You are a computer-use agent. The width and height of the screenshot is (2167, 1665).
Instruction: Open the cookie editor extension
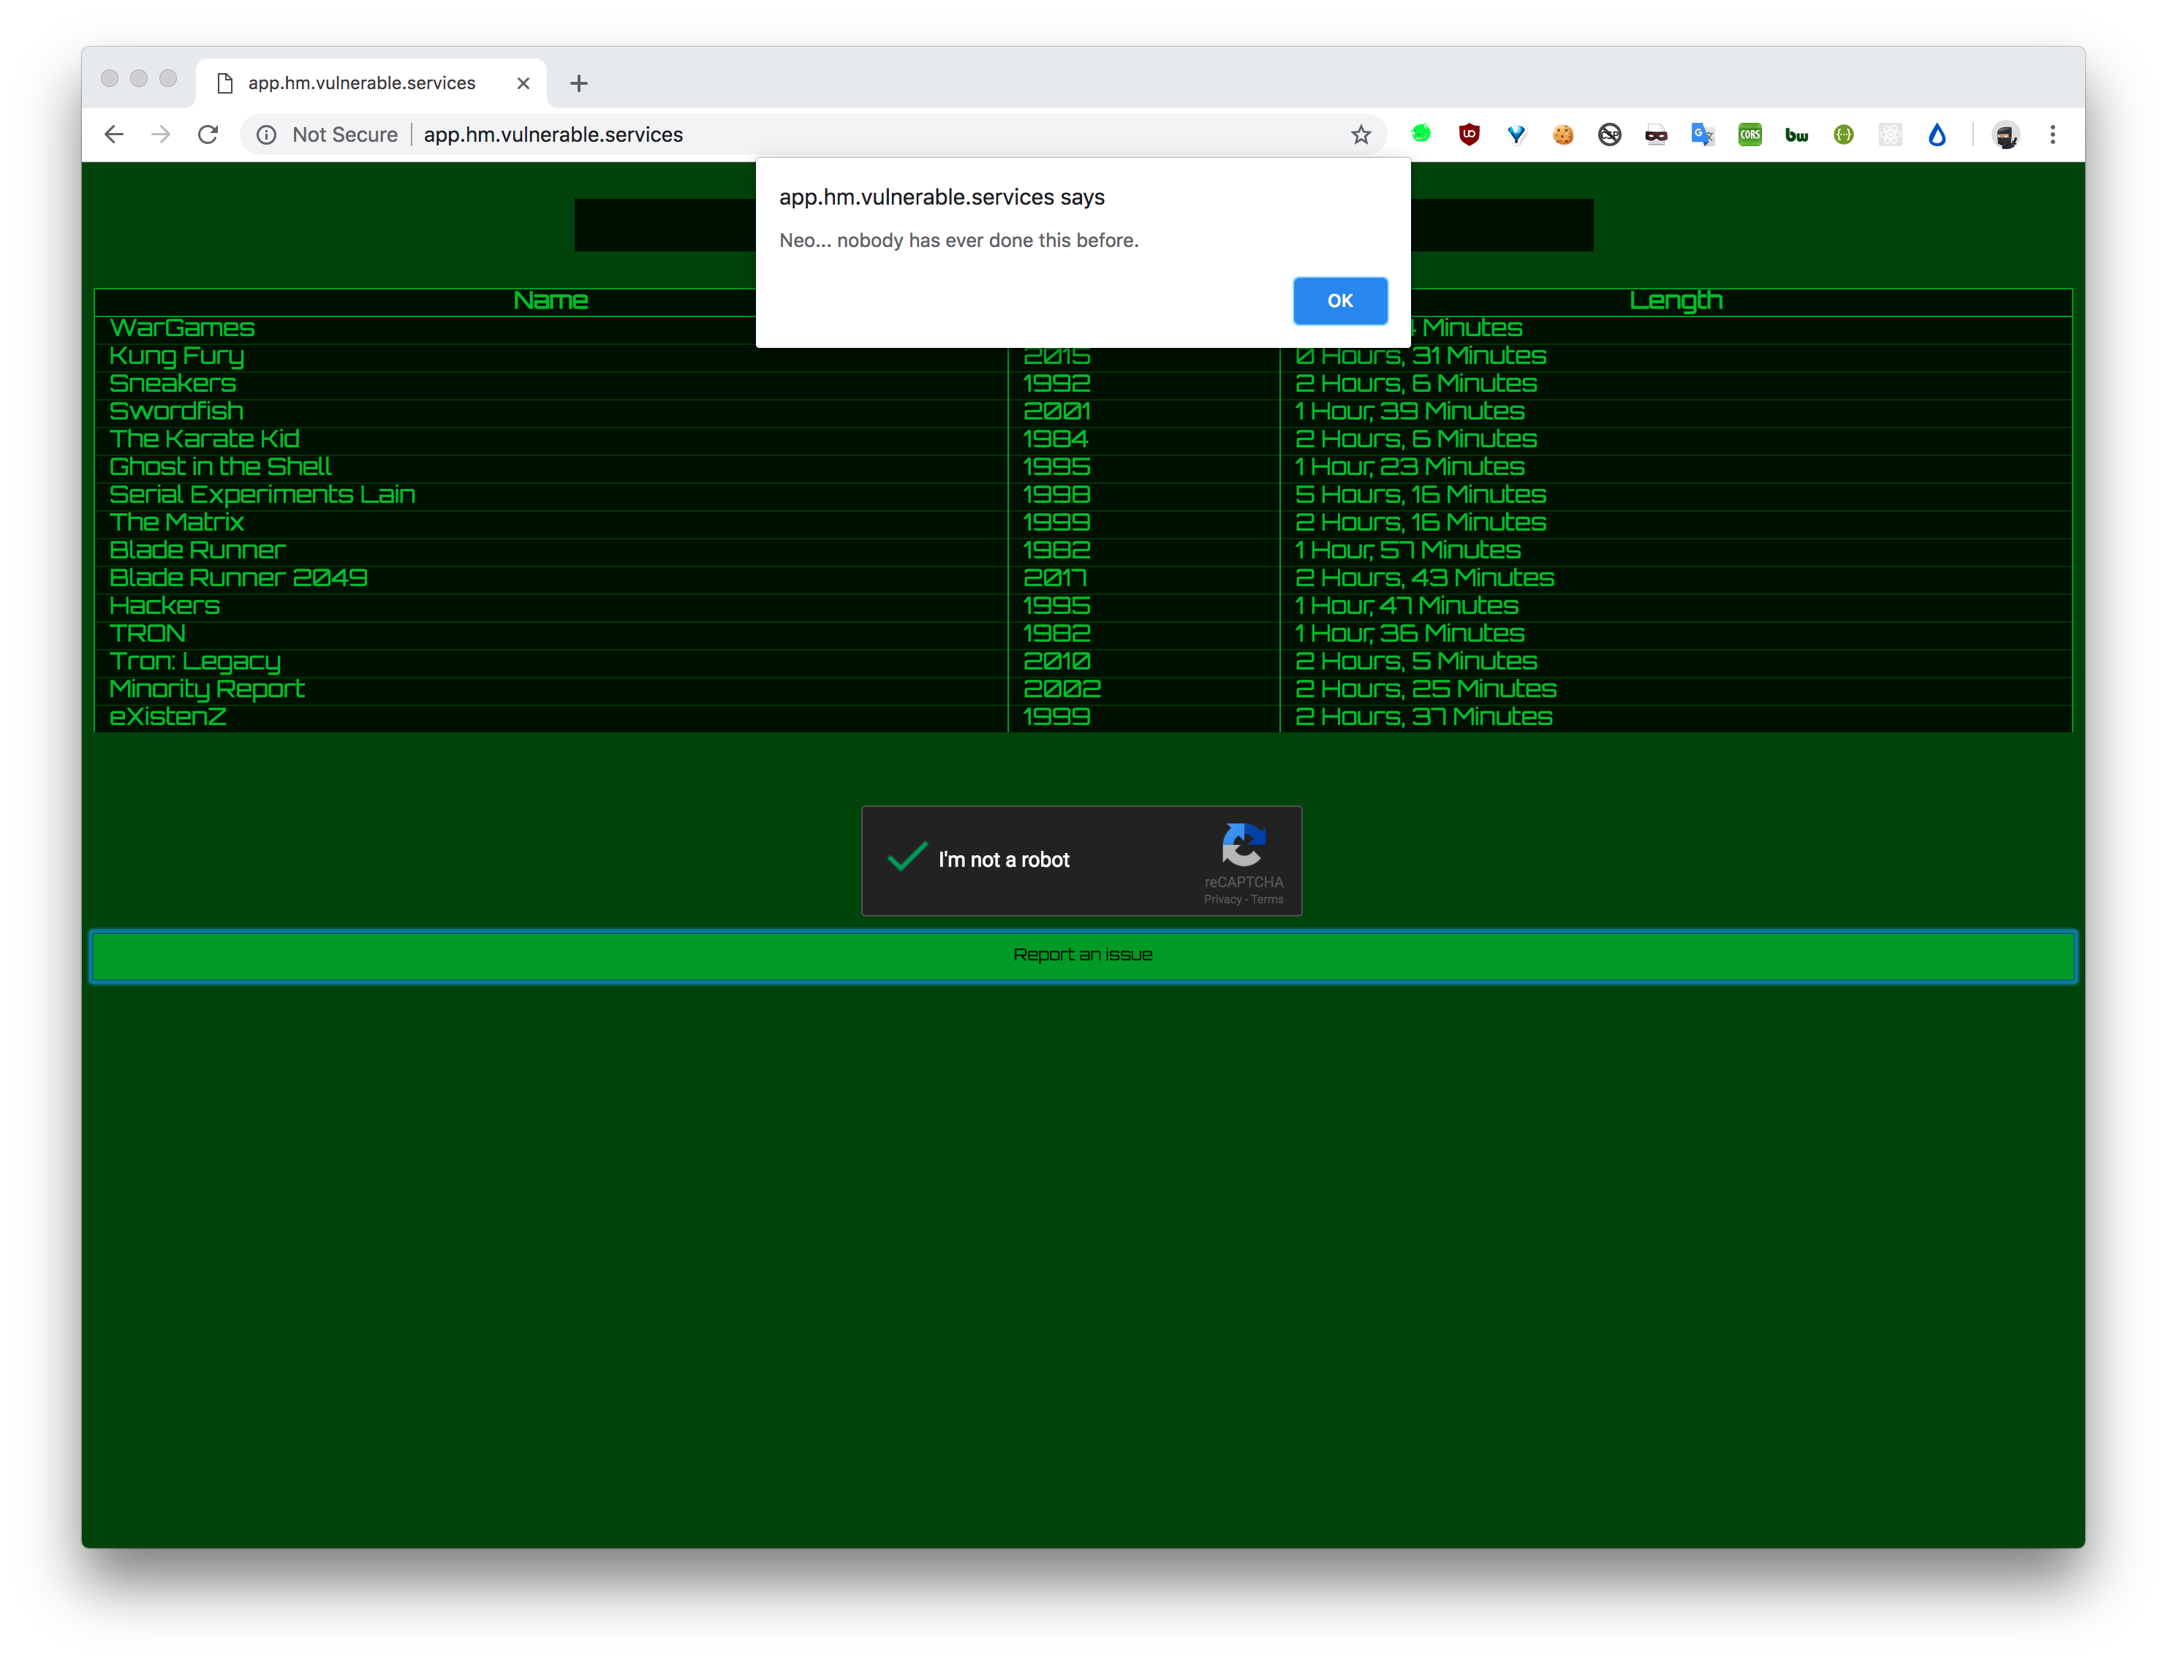pyautogui.click(x=1563, y=134)
